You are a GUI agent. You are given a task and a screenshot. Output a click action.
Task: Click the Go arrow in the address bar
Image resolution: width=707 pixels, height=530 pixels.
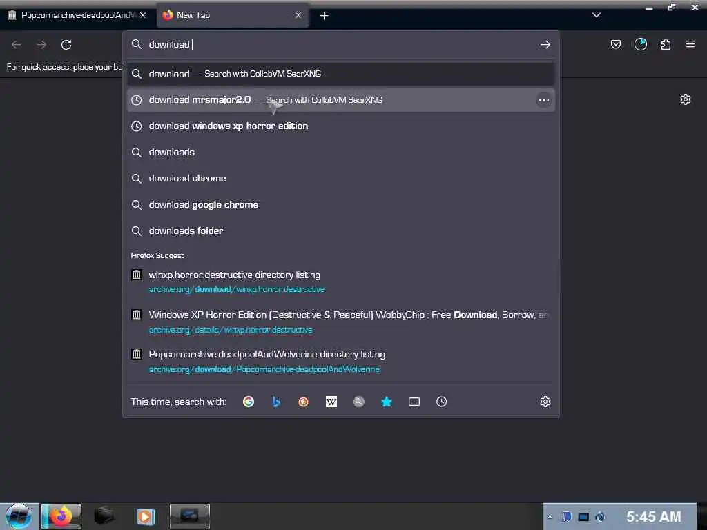click(x=545, y=45)
